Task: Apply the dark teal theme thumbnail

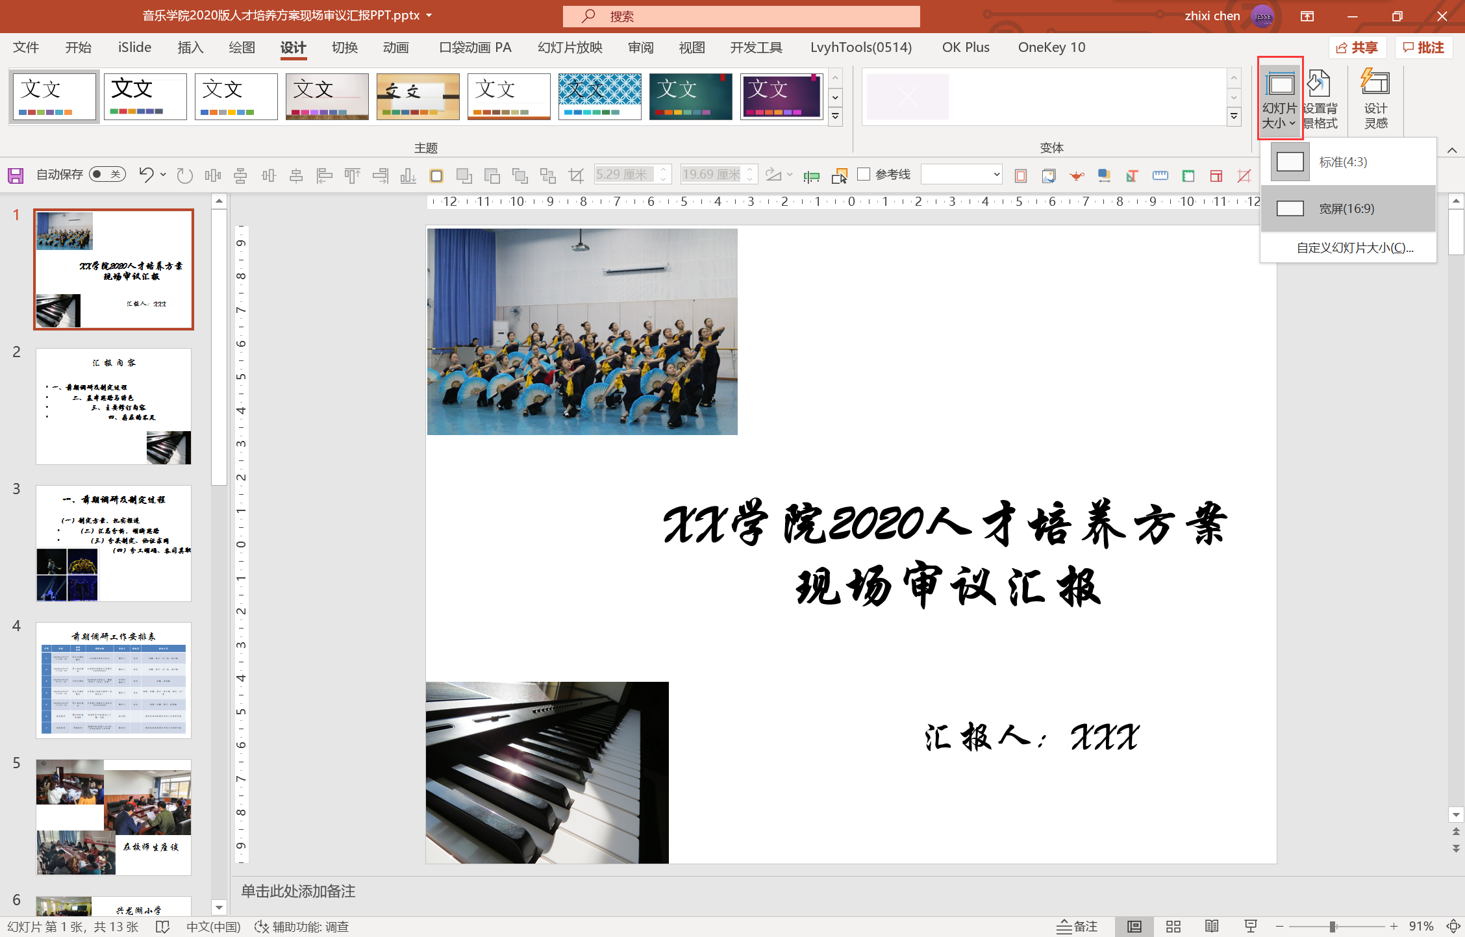Action: click(x=691, y=97)
